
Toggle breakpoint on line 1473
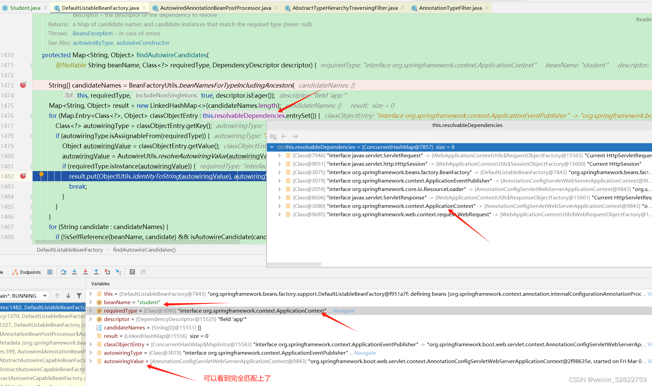click(23, 85)
